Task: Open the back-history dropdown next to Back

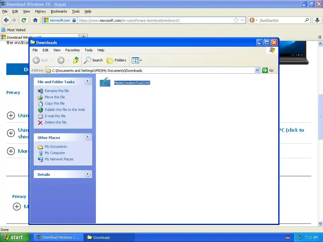Action: point(52,60)
